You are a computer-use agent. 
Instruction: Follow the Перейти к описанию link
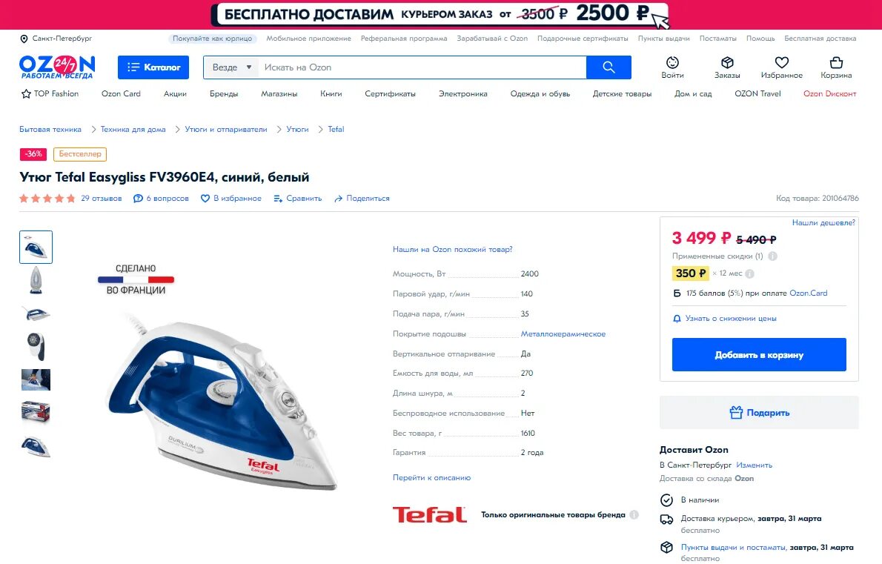tap(431, 477)
